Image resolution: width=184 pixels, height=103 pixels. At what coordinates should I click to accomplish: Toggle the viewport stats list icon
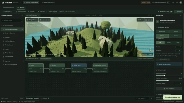(146, 20)
